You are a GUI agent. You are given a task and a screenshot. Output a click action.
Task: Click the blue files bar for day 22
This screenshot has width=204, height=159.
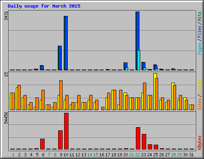(138, 31)
